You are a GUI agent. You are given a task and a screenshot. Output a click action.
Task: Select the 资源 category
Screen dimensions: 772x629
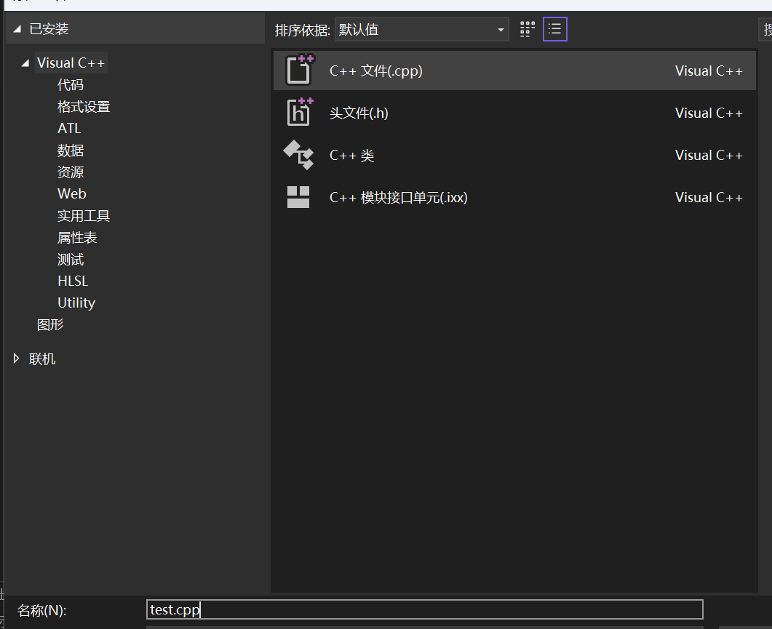(71, 172)
